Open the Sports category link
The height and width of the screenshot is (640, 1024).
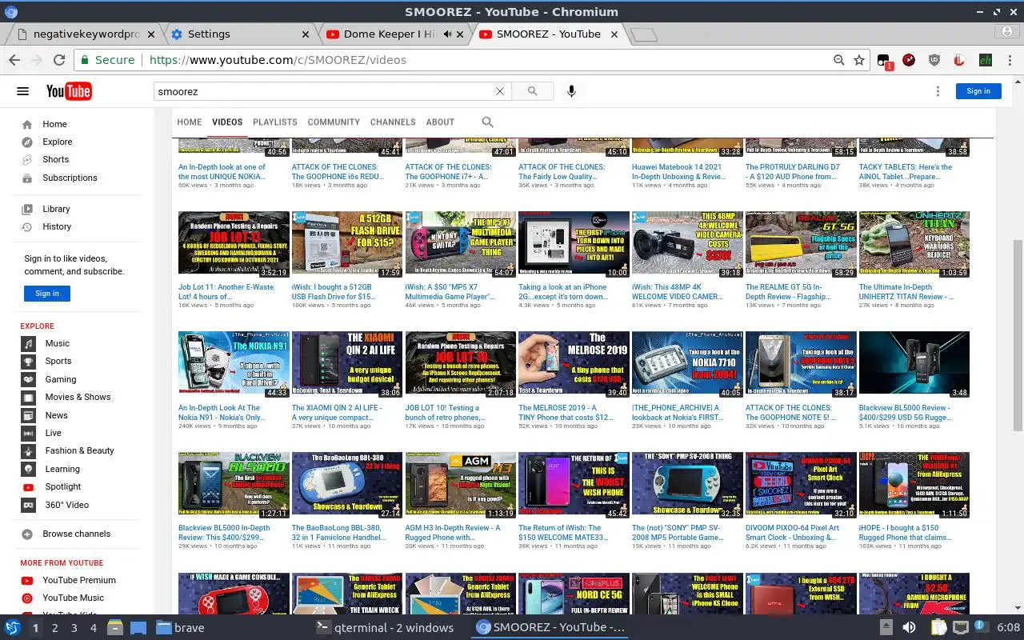click(x=58, y=361)
